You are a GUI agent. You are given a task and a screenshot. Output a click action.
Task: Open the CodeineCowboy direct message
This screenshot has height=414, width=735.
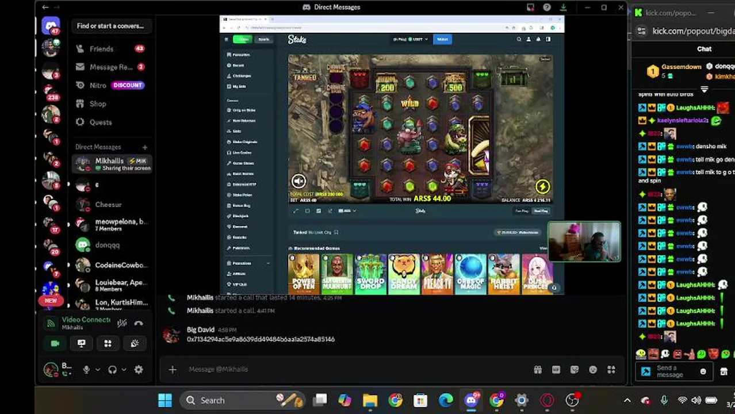click(112, 265)
